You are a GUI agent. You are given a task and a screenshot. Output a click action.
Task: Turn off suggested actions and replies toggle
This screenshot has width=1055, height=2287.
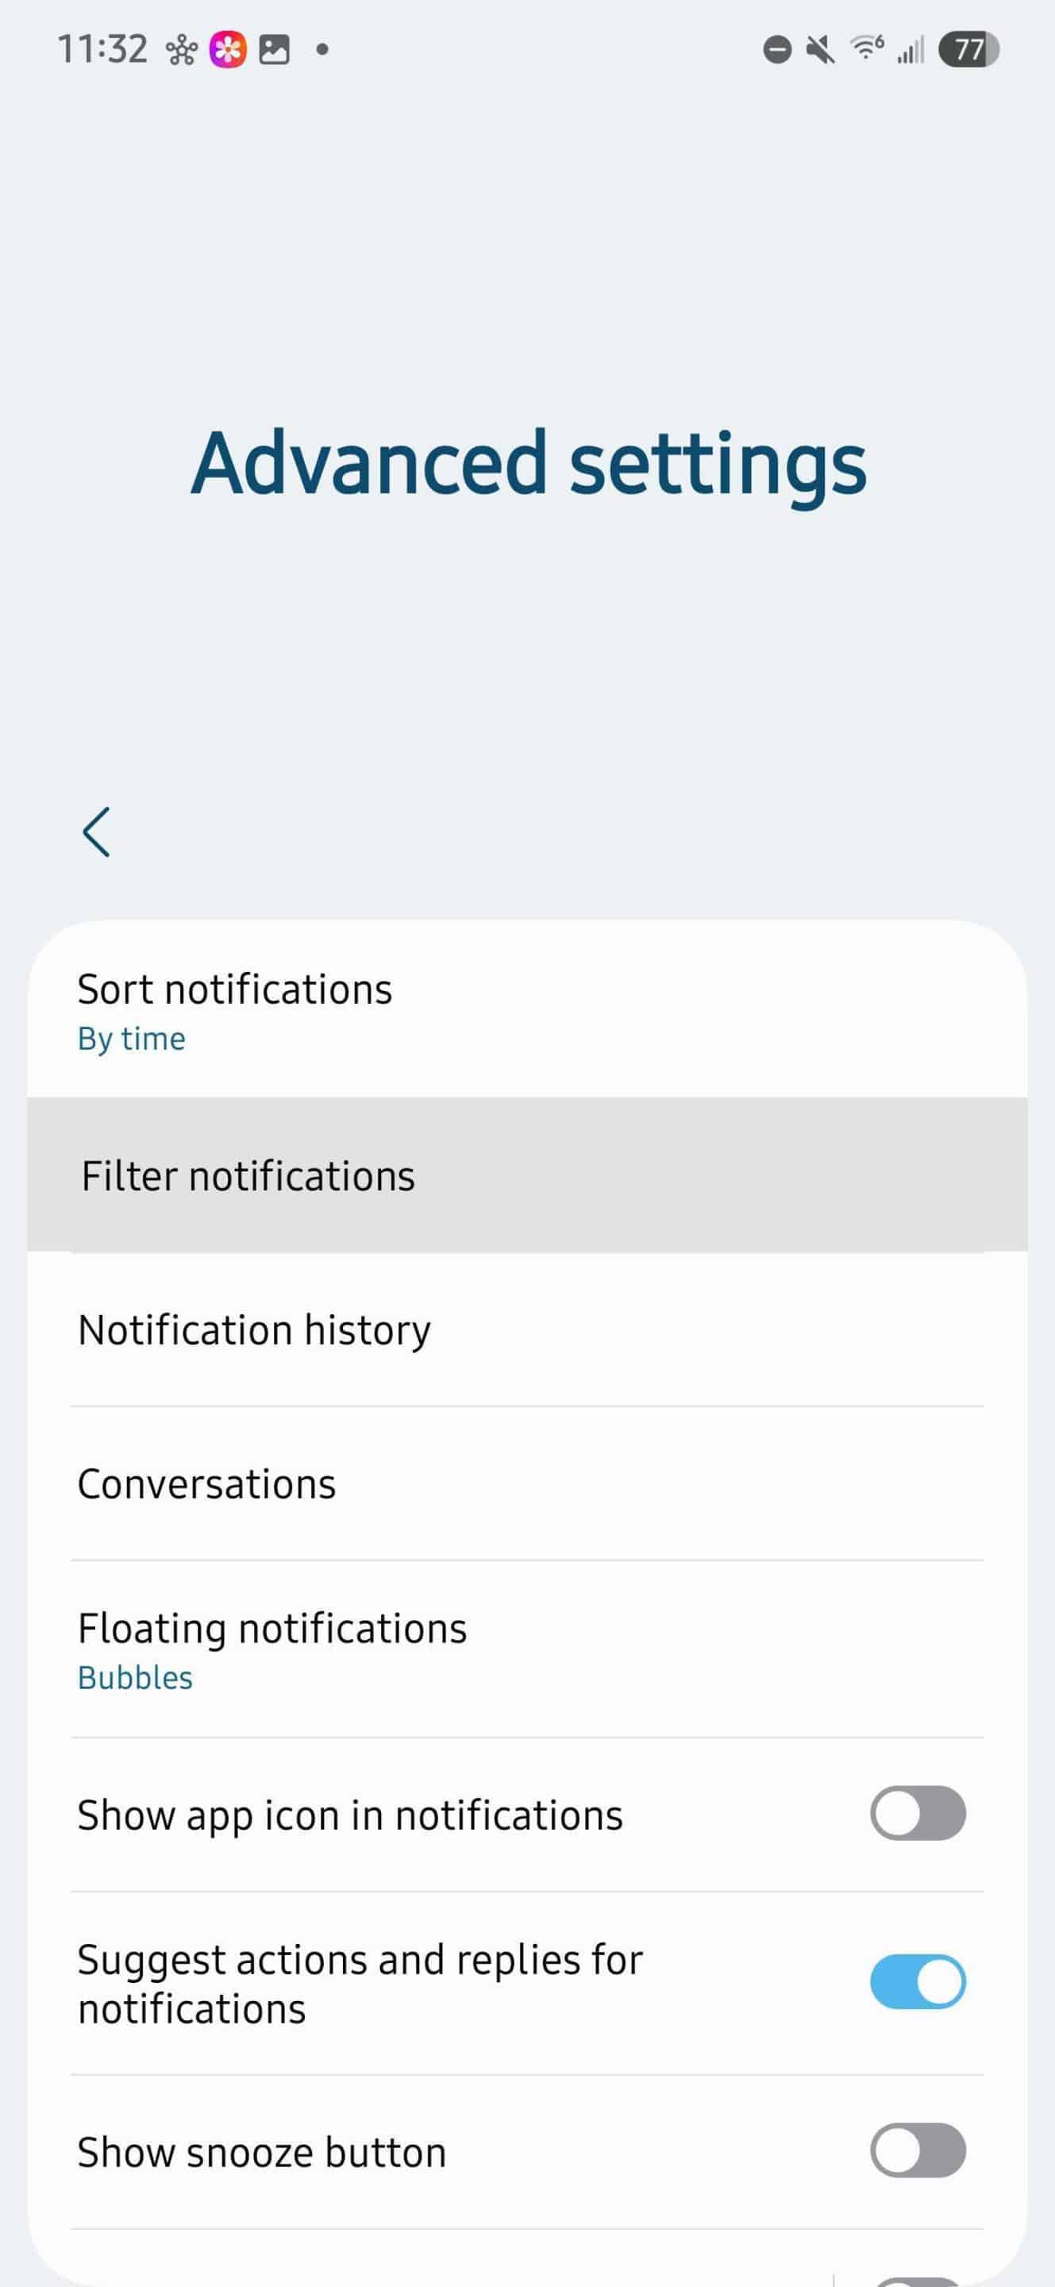918,1981
